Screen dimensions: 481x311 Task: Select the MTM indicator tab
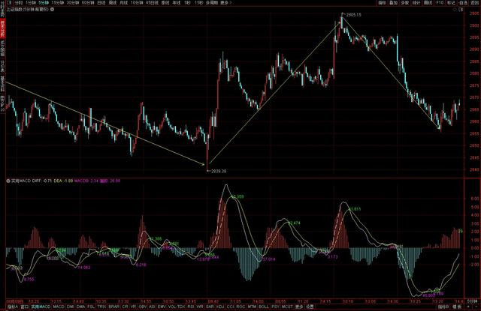point(252,307)
